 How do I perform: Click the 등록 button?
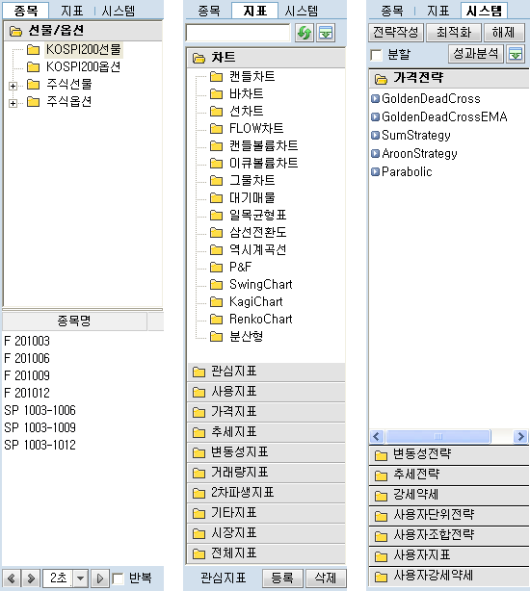tap(282, 578)
